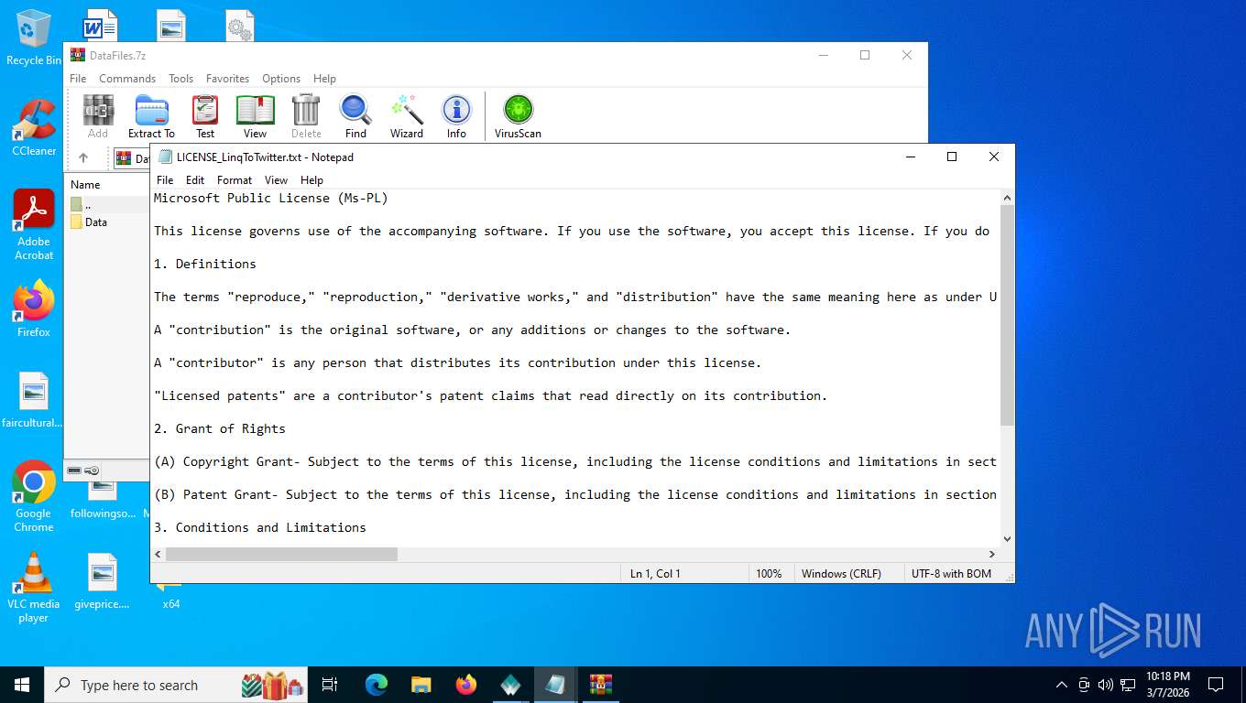Click the Windows Start button

coord(22,685)
